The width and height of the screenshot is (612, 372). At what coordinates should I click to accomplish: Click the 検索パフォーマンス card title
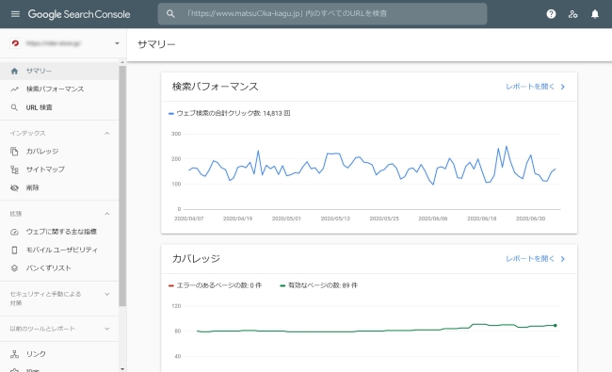[x=216, y=87]
